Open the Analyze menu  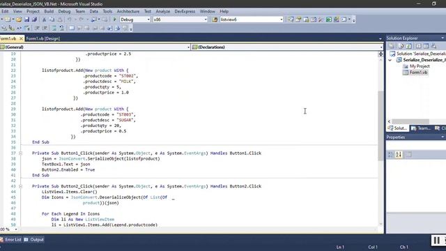162,11
